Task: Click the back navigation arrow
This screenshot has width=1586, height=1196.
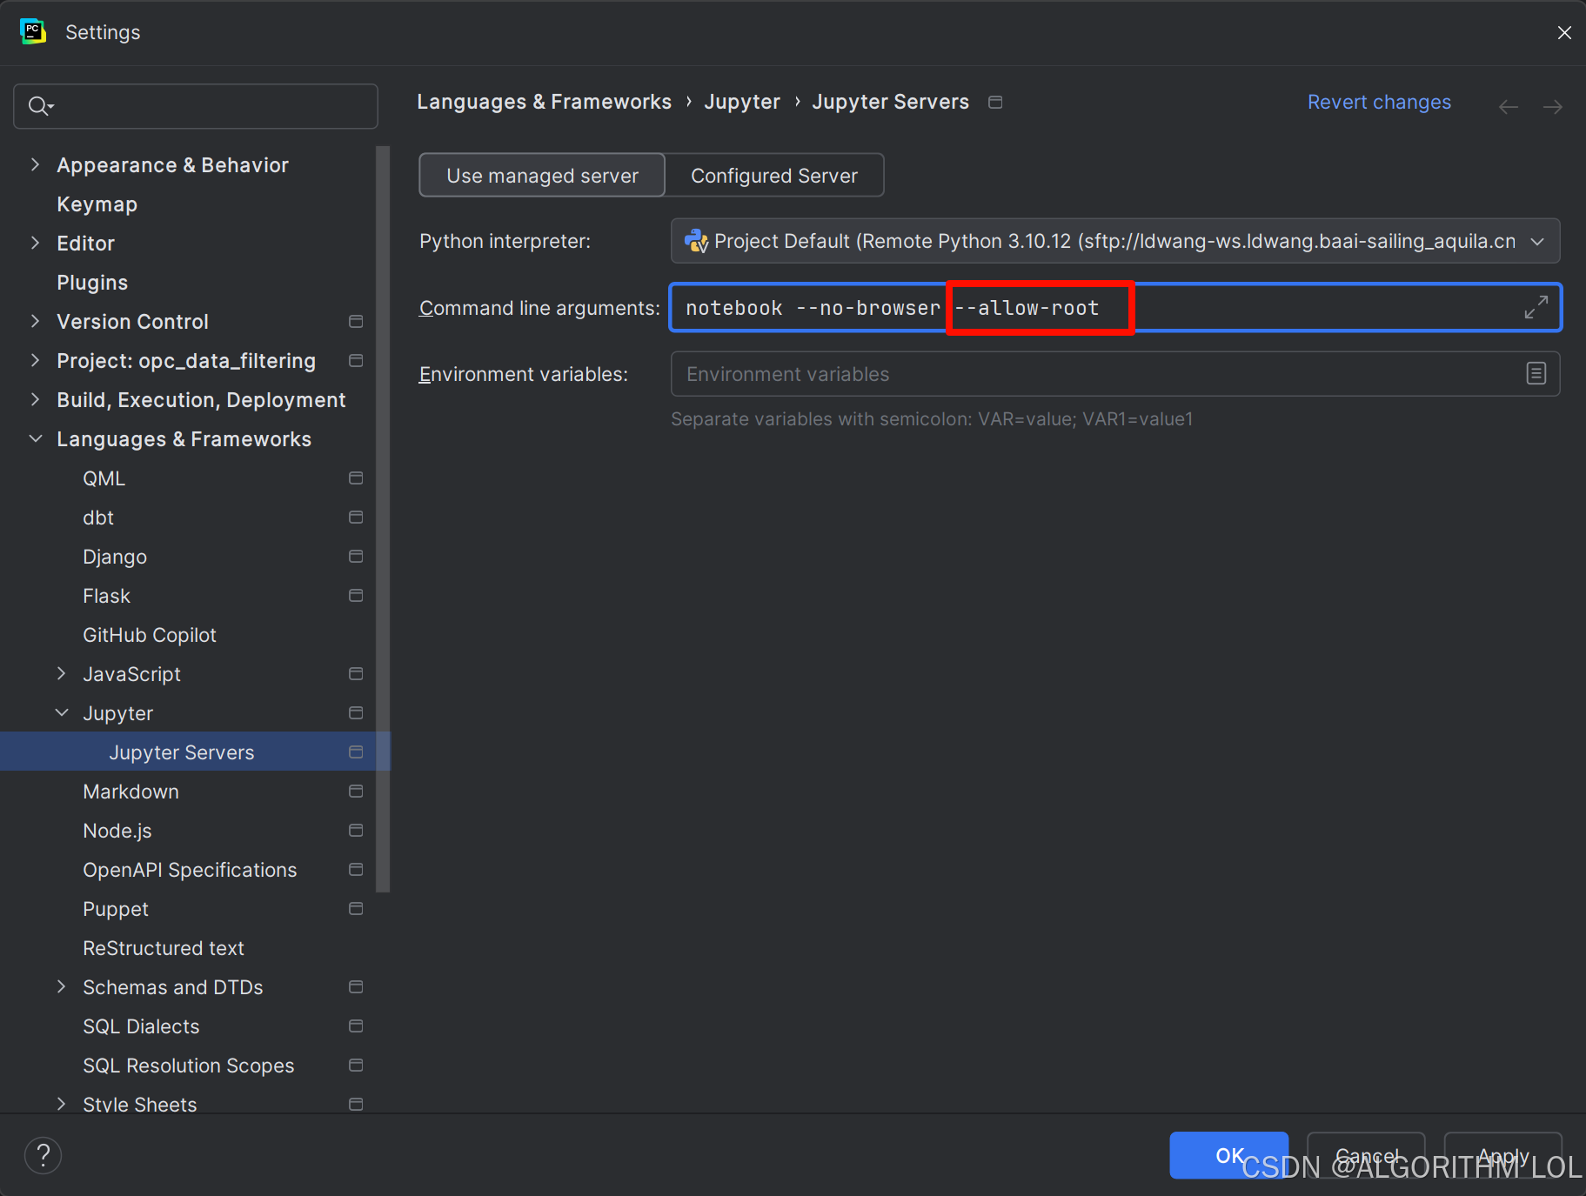Action: coord(1509,106)
